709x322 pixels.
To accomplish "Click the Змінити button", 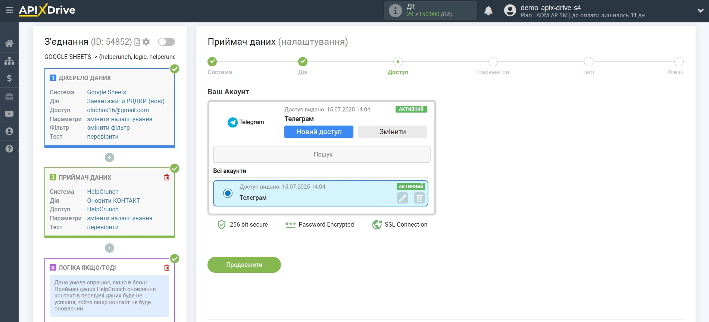I will pyautogui.click(x=393, y=132).
